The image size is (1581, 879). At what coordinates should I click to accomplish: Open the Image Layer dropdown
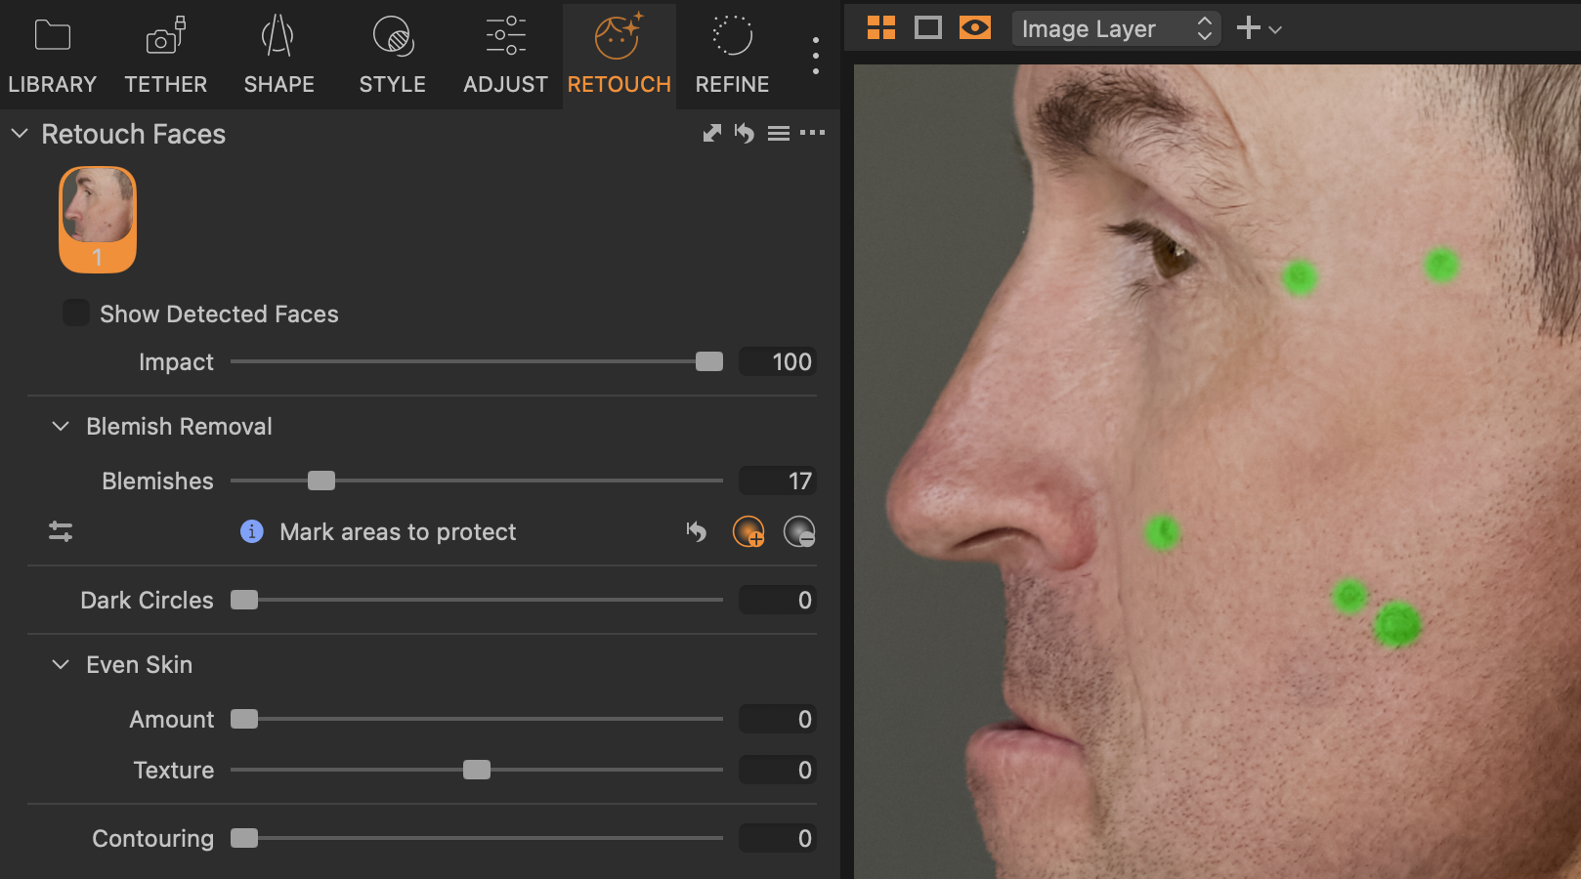coord(1116,29)
